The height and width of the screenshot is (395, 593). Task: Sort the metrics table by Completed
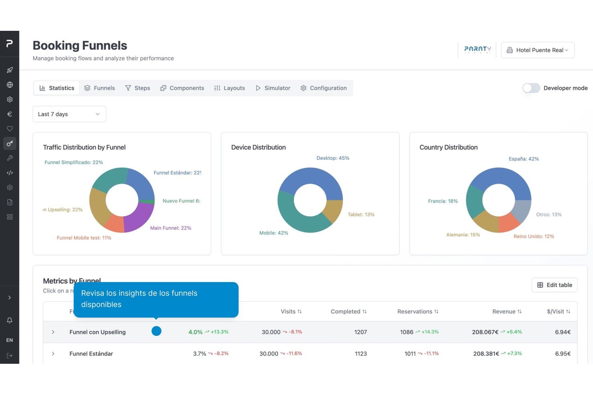tap(349, 311)
